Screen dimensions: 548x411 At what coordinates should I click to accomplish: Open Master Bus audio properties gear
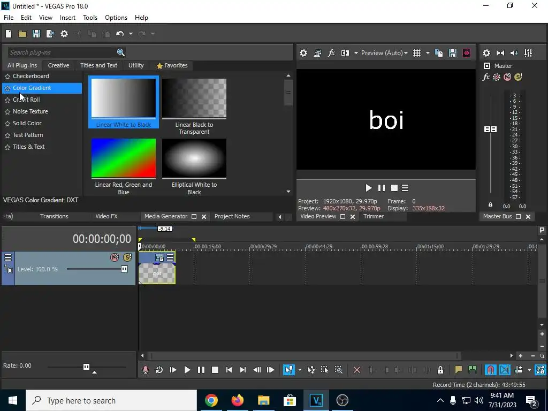coord(486,53)
